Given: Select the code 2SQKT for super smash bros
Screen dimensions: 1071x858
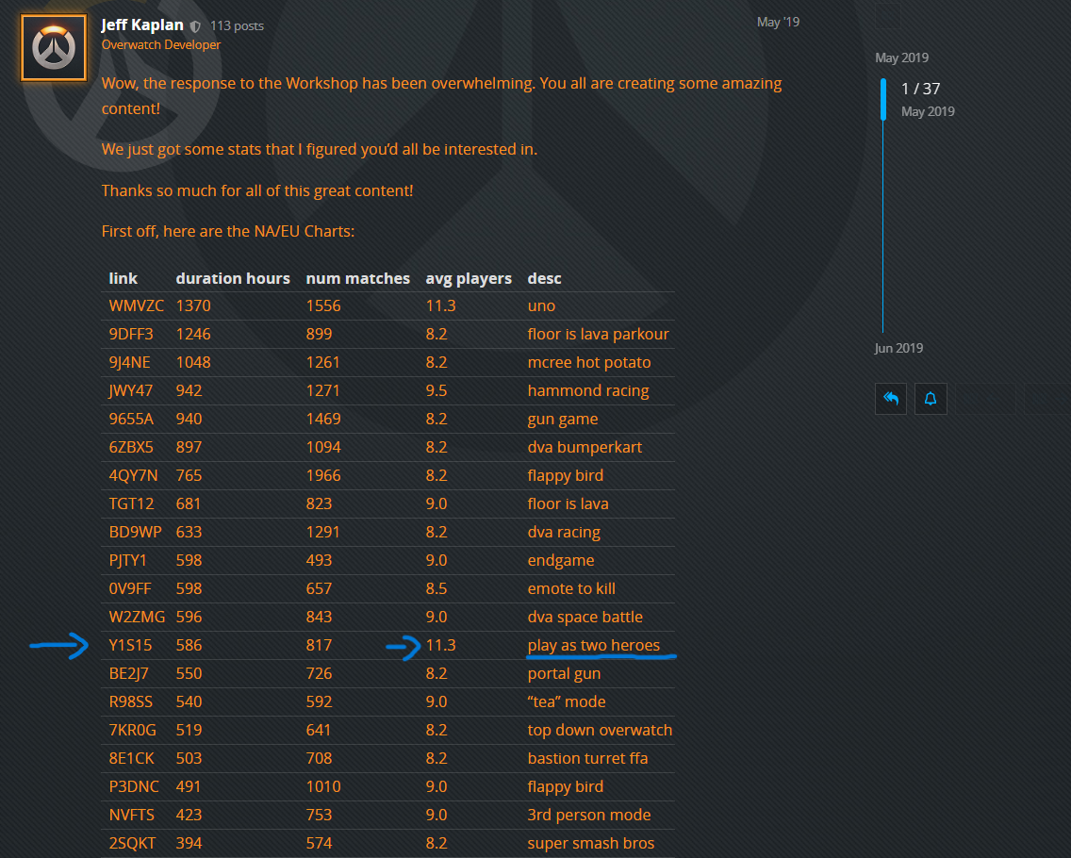Looking at the screenshot, I should (133, 844).
